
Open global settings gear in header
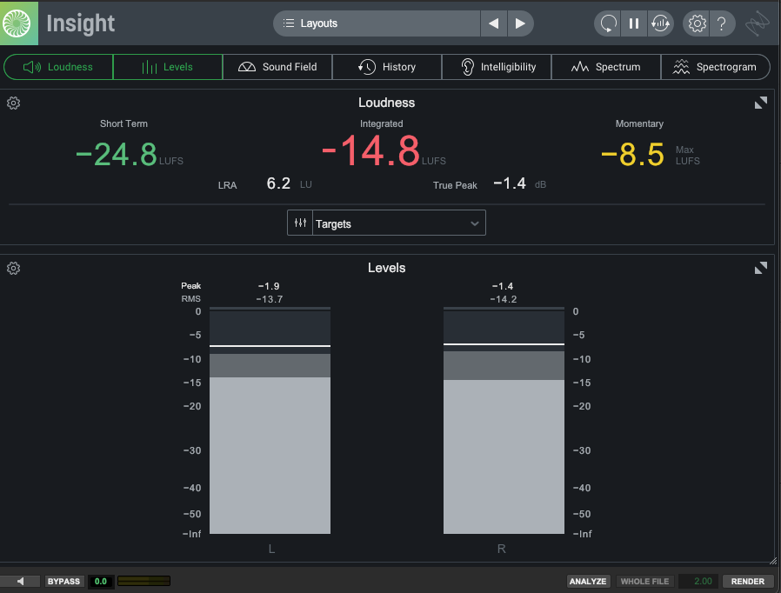[697, 23]
